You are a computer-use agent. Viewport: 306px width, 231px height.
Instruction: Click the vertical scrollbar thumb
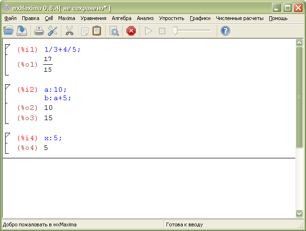coord(299,97)
